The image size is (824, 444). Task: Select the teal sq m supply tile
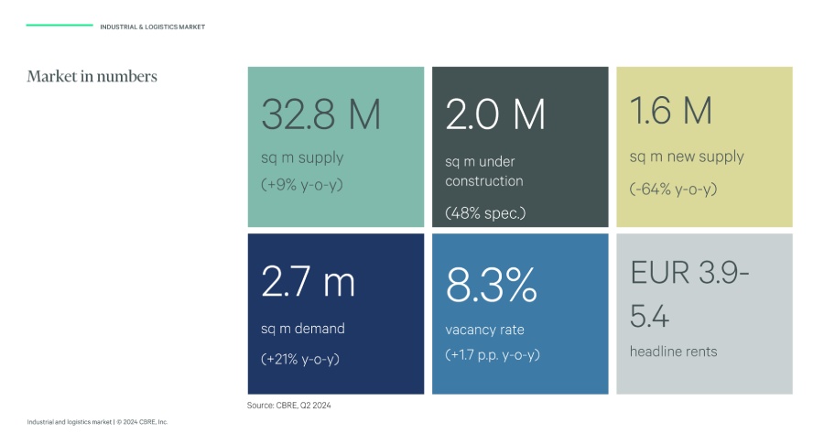pyautogui.click(x=336, y=146)
